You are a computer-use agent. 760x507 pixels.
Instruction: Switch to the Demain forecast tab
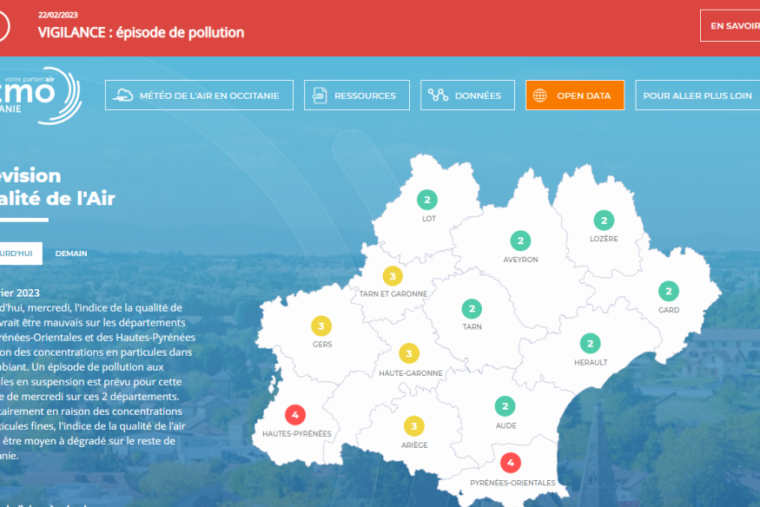(71, 253)
